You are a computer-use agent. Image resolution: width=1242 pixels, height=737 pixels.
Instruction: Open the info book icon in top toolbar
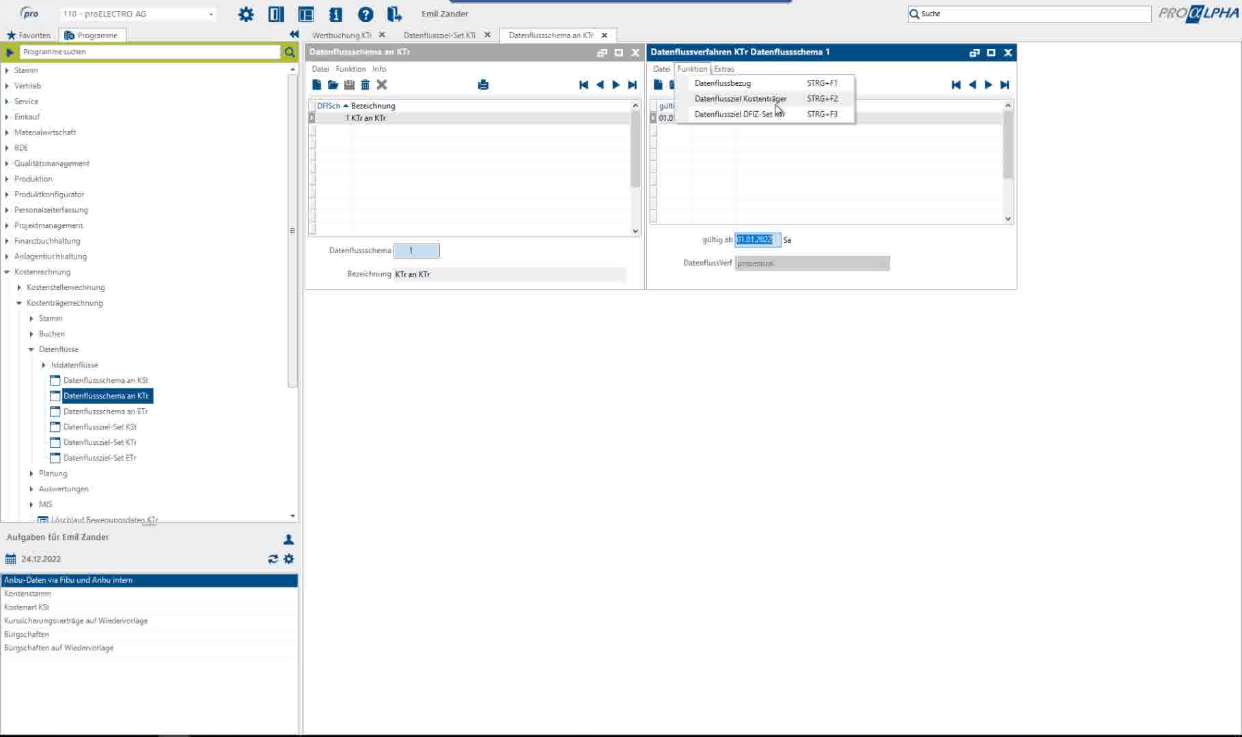click(x=335, y=14)
